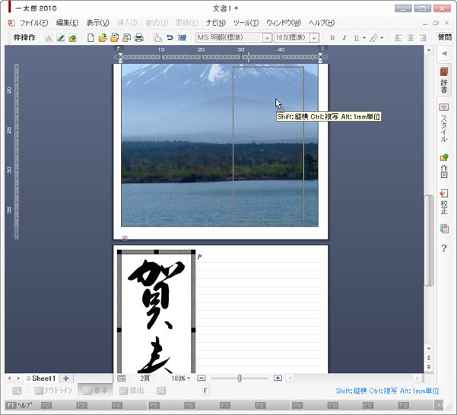Open the 校正 (proofreading) palette
Viewport: 457px width, 415px height.
(x=444, y=202)
